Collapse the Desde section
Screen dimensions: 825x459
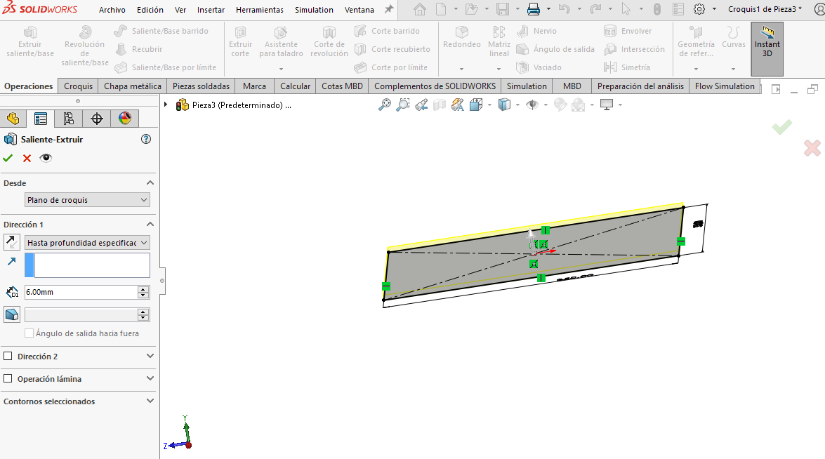(x=150, y=183)
